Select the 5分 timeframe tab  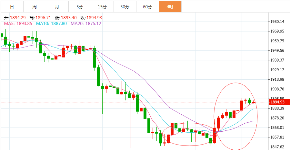coord(80,7)
